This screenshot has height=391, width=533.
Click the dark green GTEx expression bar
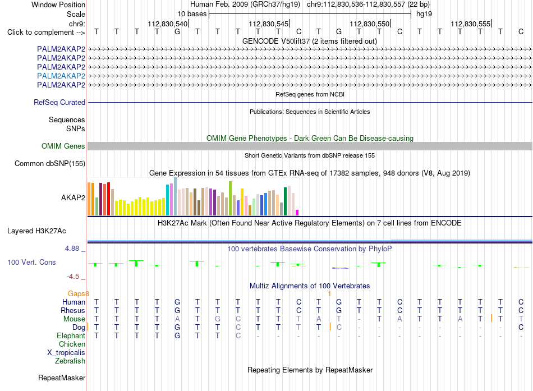285,201
